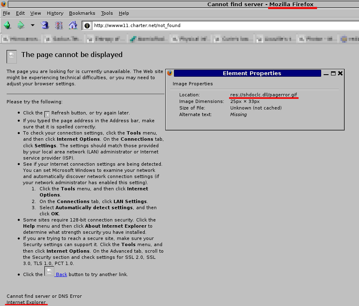Close the Element Properties window
This screenshot has height=306, width=359.
pyautogui.click(x=340, y=73)
